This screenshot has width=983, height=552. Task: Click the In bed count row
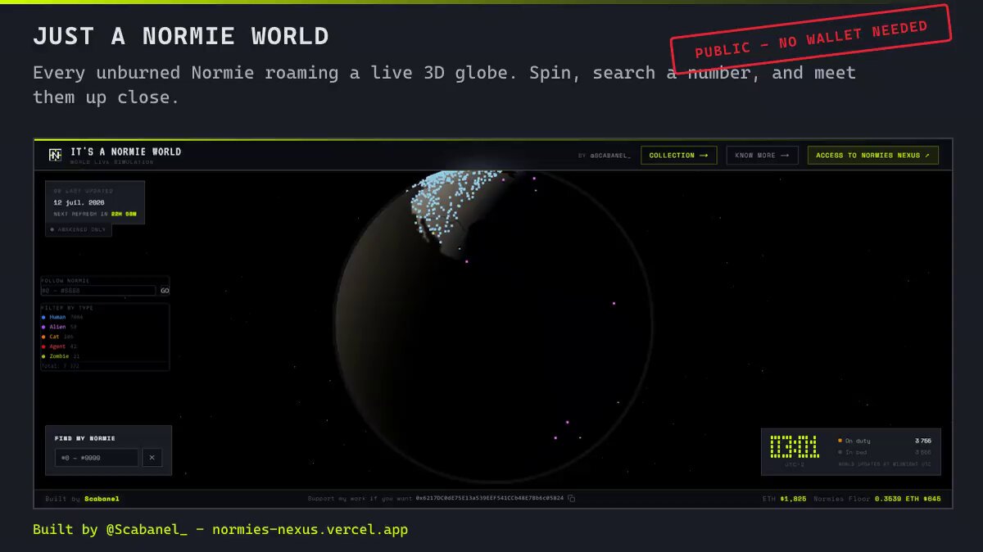tap(884, 452)
